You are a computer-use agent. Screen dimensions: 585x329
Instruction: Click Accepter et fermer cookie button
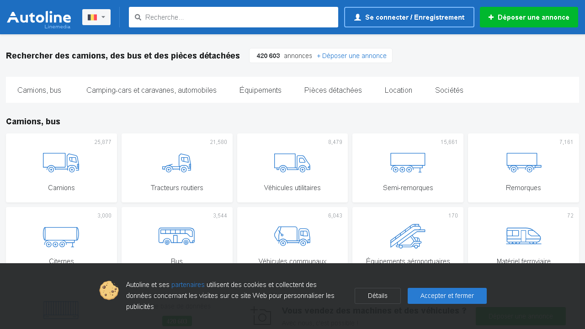[447, 296]
